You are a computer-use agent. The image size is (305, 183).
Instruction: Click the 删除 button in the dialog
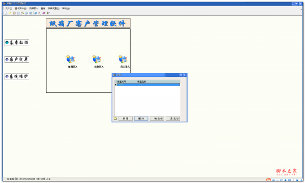pyautogui.click(x=141, y=119)
